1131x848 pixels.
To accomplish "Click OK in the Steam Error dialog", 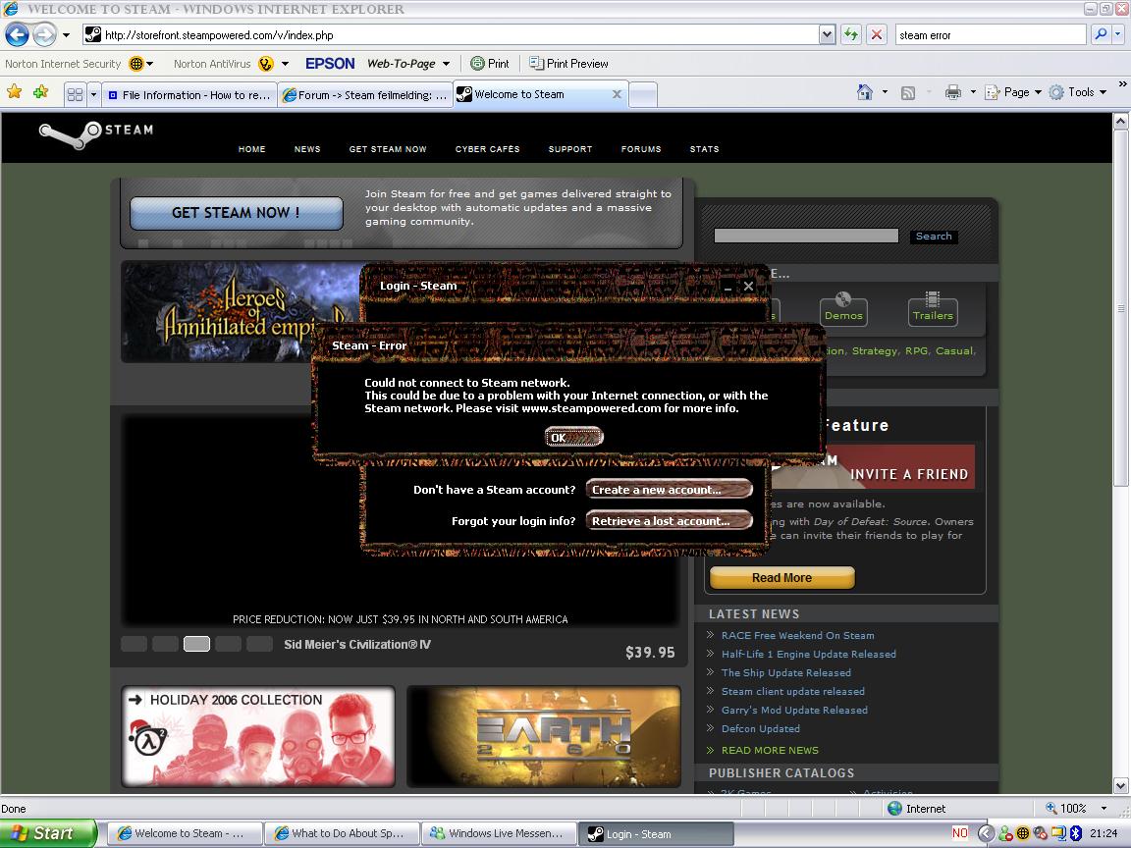I will point(573,437).
